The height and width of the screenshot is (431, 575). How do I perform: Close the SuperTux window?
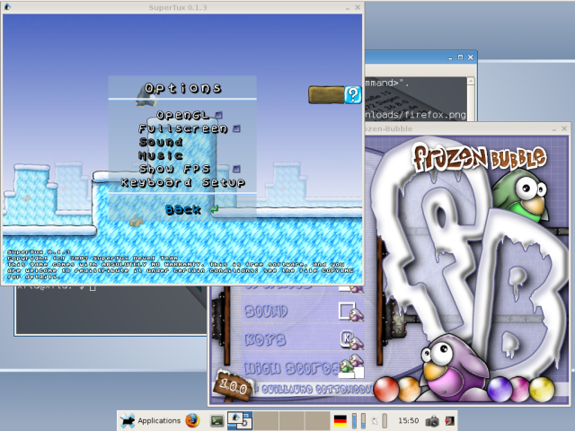click(x=358, y=7)
